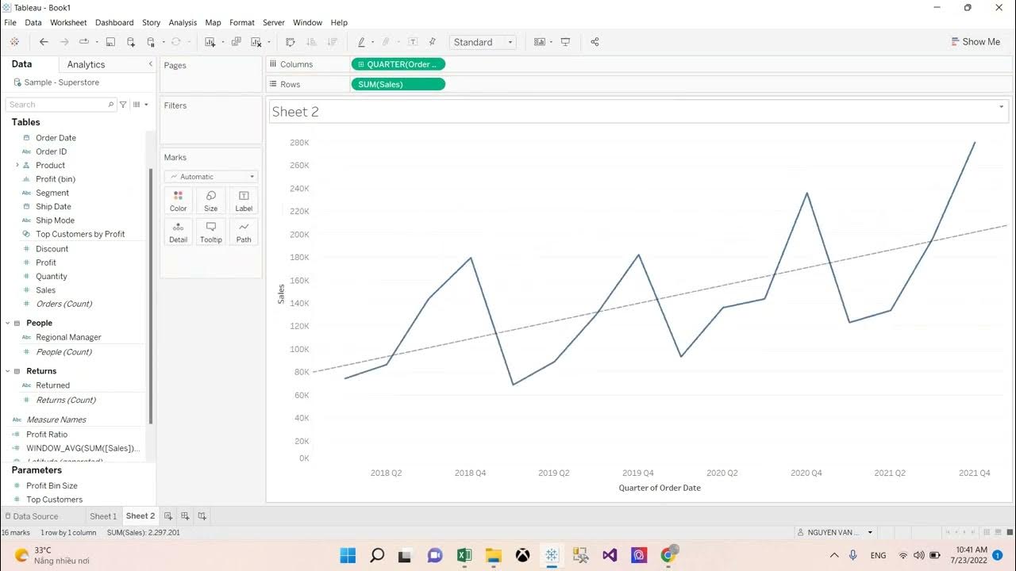The width and height of the screenshot is (1016, 571).
Task: Open the Sheet 2 title dropdown arrow
Action: click(1002, 106)
